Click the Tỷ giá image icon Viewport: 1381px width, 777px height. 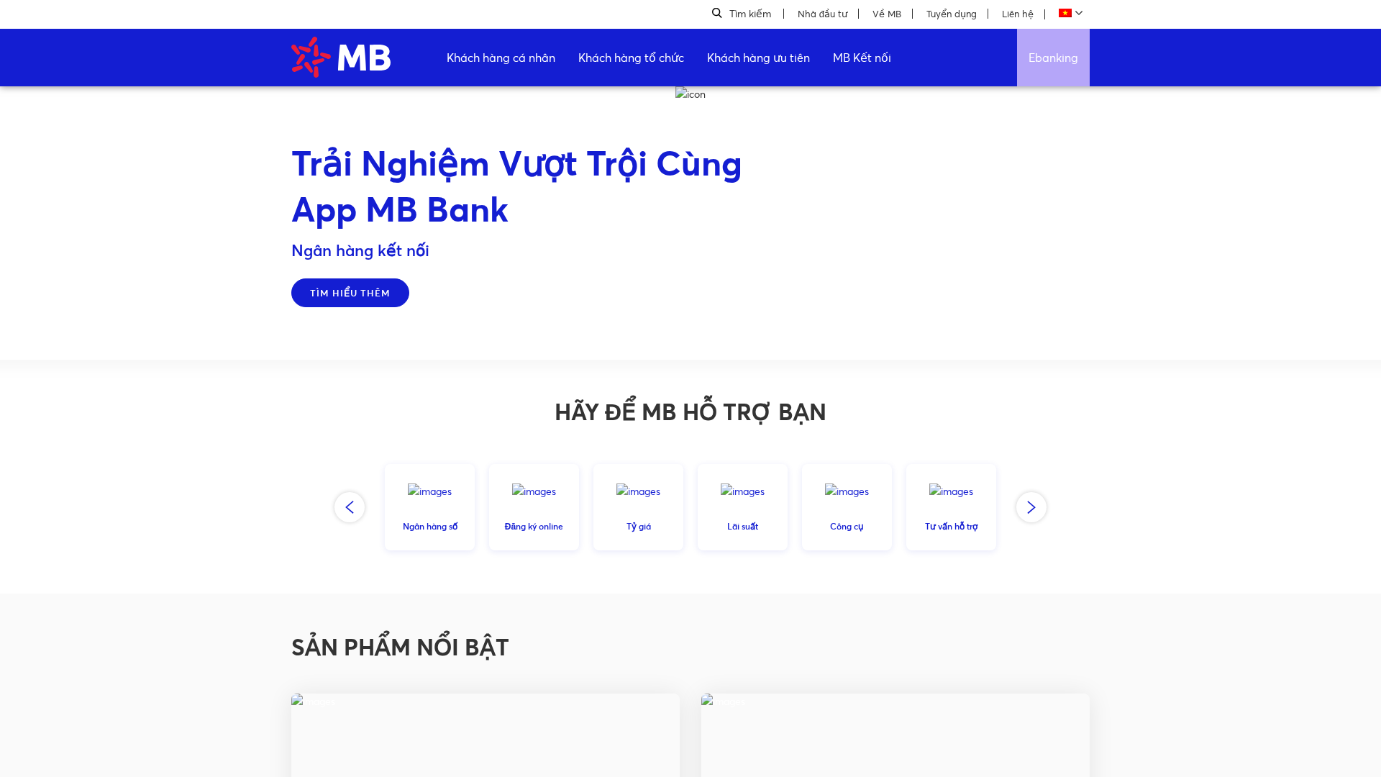click(638, 491)
